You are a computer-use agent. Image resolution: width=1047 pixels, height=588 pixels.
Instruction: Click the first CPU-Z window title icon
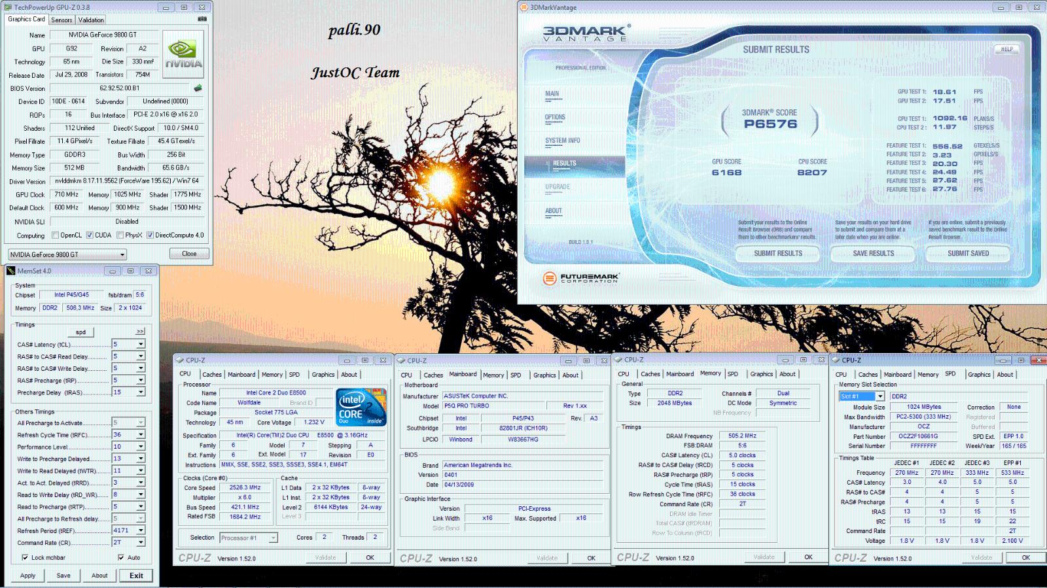(x=180, y=360)
